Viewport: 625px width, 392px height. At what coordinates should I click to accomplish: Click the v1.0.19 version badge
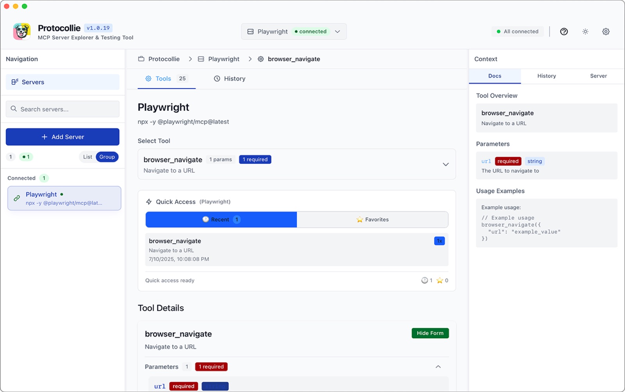click(98, 28)
